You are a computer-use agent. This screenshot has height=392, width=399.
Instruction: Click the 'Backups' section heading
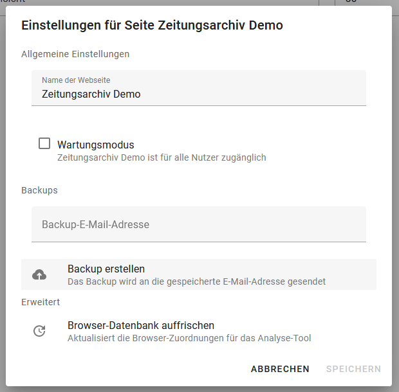[x=39, y=190]
